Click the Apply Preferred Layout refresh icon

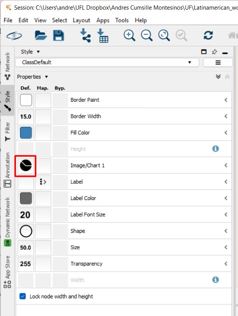(x=208, y=35)
